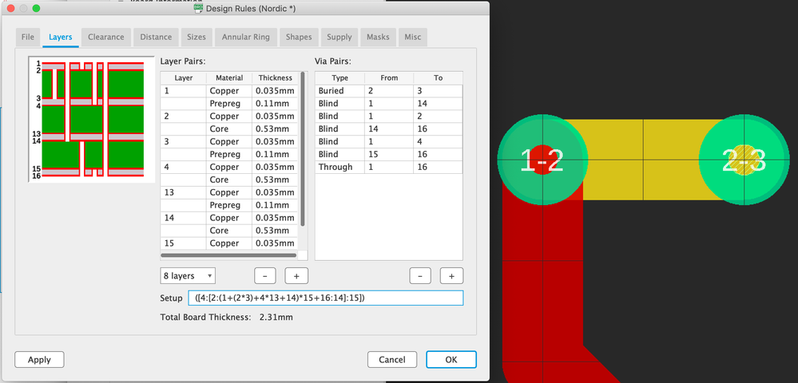
Task: Click the plus button under Via Pairs
Action: [x=451, y=275]
